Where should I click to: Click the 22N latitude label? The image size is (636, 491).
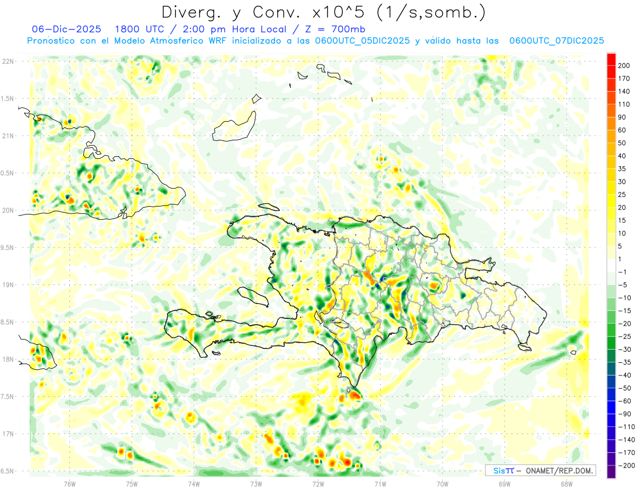(8, 61)
